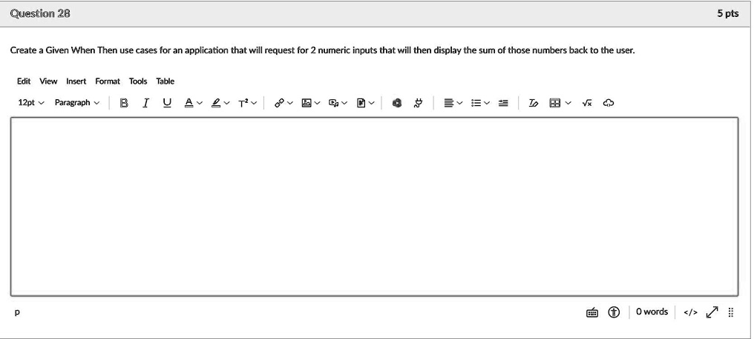The image size is (754, 339).
Task: Toggle bold formatting
Action: 124,103
